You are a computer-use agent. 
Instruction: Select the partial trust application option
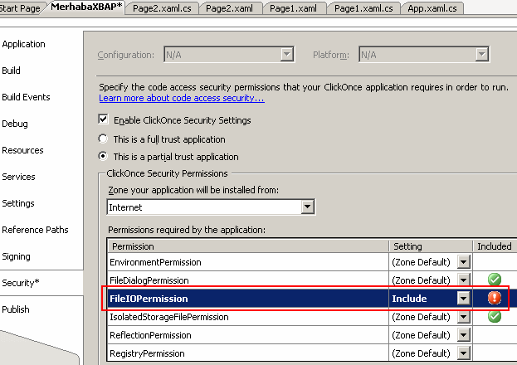tap(104, 157)
